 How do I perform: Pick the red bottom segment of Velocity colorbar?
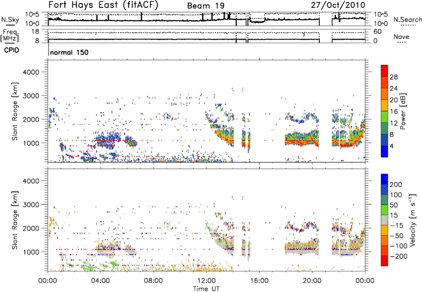[x=385, y=261]
